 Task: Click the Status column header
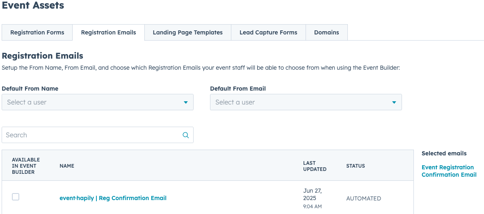355,166
